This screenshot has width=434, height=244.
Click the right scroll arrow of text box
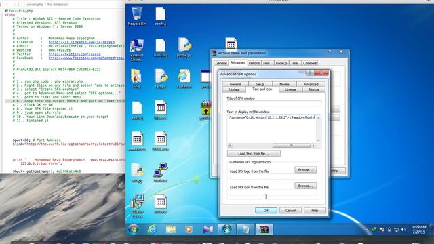[313, 145]
